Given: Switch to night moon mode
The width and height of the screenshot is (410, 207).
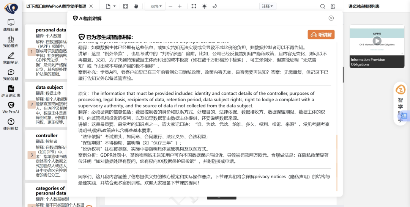Looking at the screenshot, I should click(214, 6).
